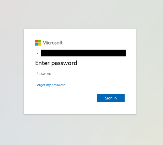
Task: Click the blue square in Microsoft logo
Action: pyautogui.click(x=36, y=44)
